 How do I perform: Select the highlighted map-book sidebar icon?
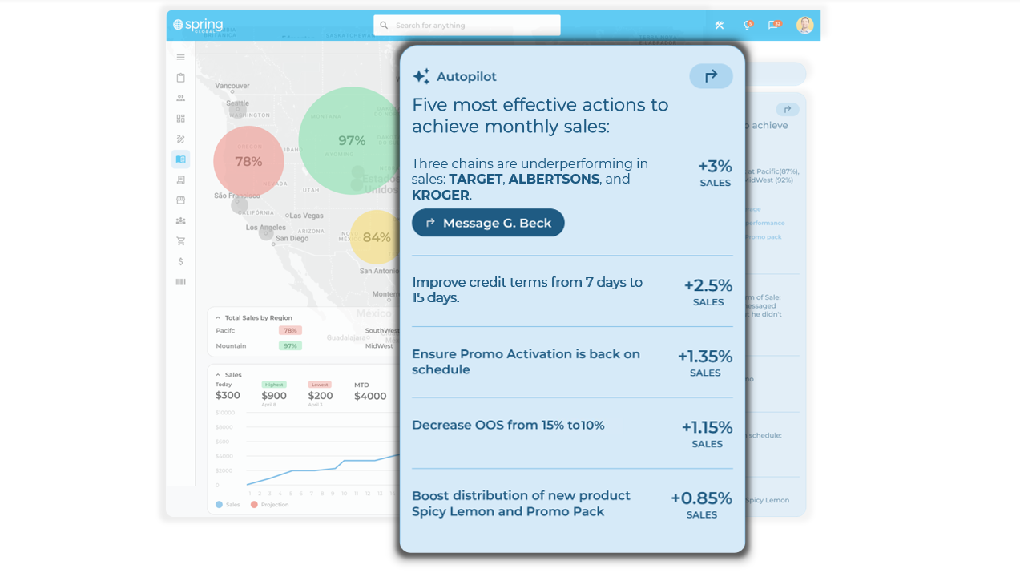point(180,159)
